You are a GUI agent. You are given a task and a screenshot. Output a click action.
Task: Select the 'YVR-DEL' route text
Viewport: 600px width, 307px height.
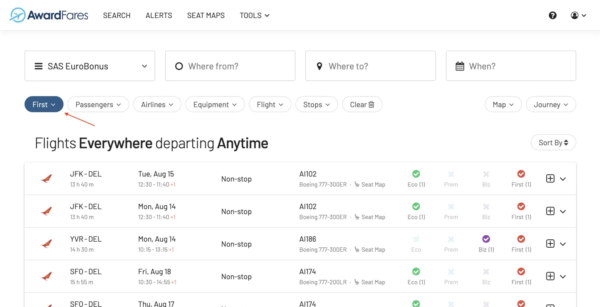(x=86, y=239)
